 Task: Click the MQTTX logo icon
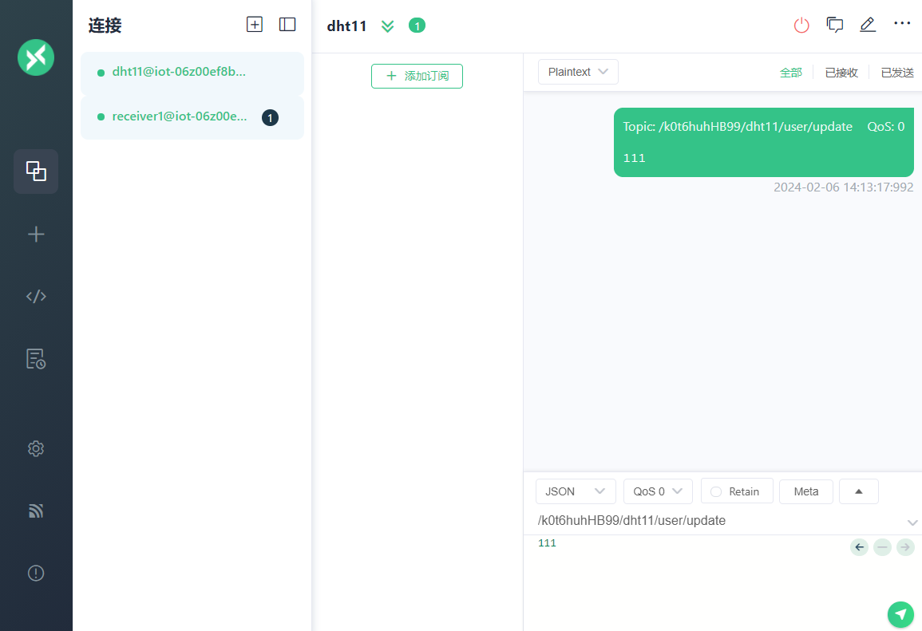coord(36,57)
